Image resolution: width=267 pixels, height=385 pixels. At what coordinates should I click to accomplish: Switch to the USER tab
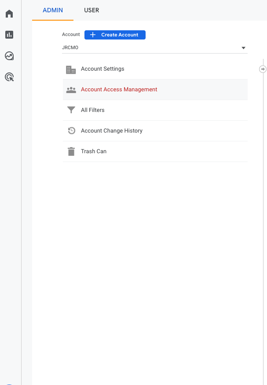(91, 10)
